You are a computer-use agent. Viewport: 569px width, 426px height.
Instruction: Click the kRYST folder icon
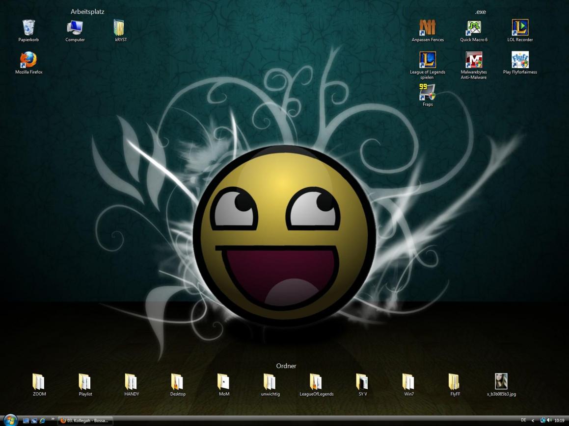click(118, 27)
